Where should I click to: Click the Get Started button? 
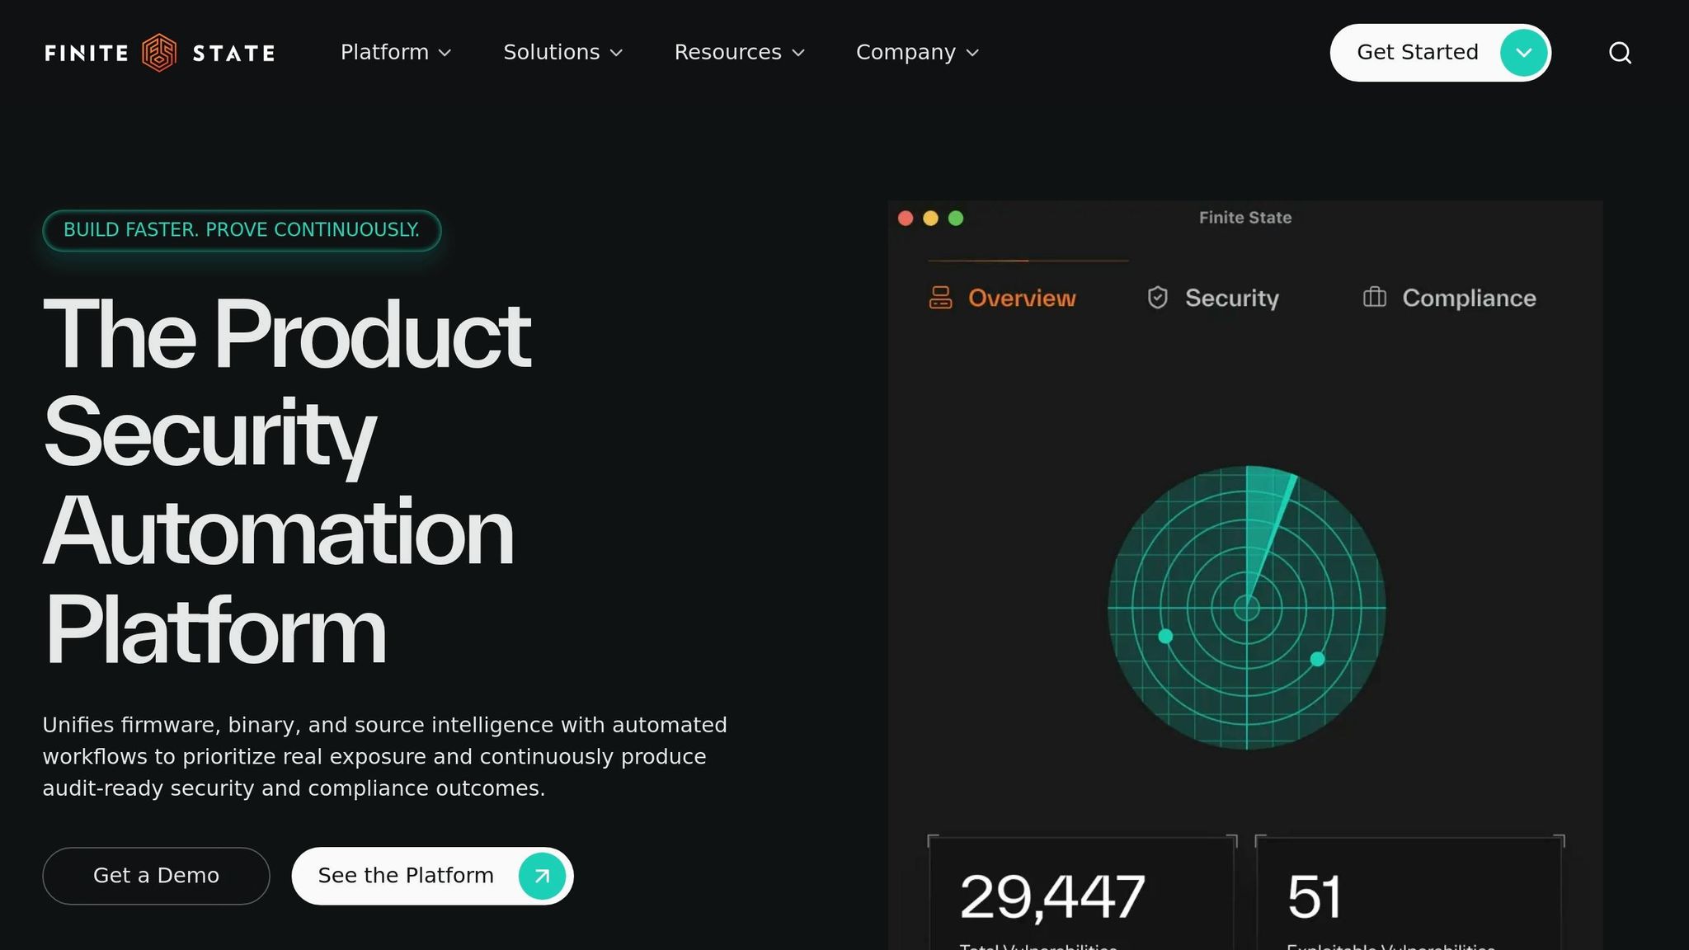tap(1440, 53)
